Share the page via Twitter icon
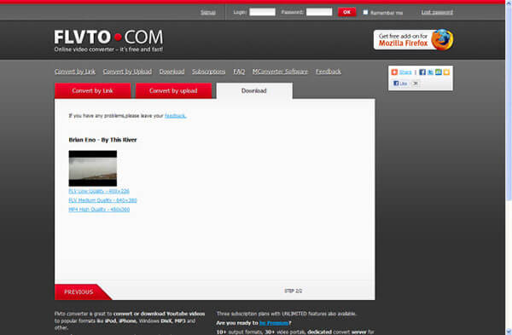The height and width of the screenshot is (335, 512). pos(430,72)
